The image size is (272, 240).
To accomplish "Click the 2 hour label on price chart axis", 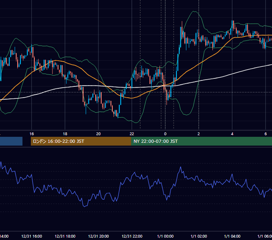I will tap(199, 134).
